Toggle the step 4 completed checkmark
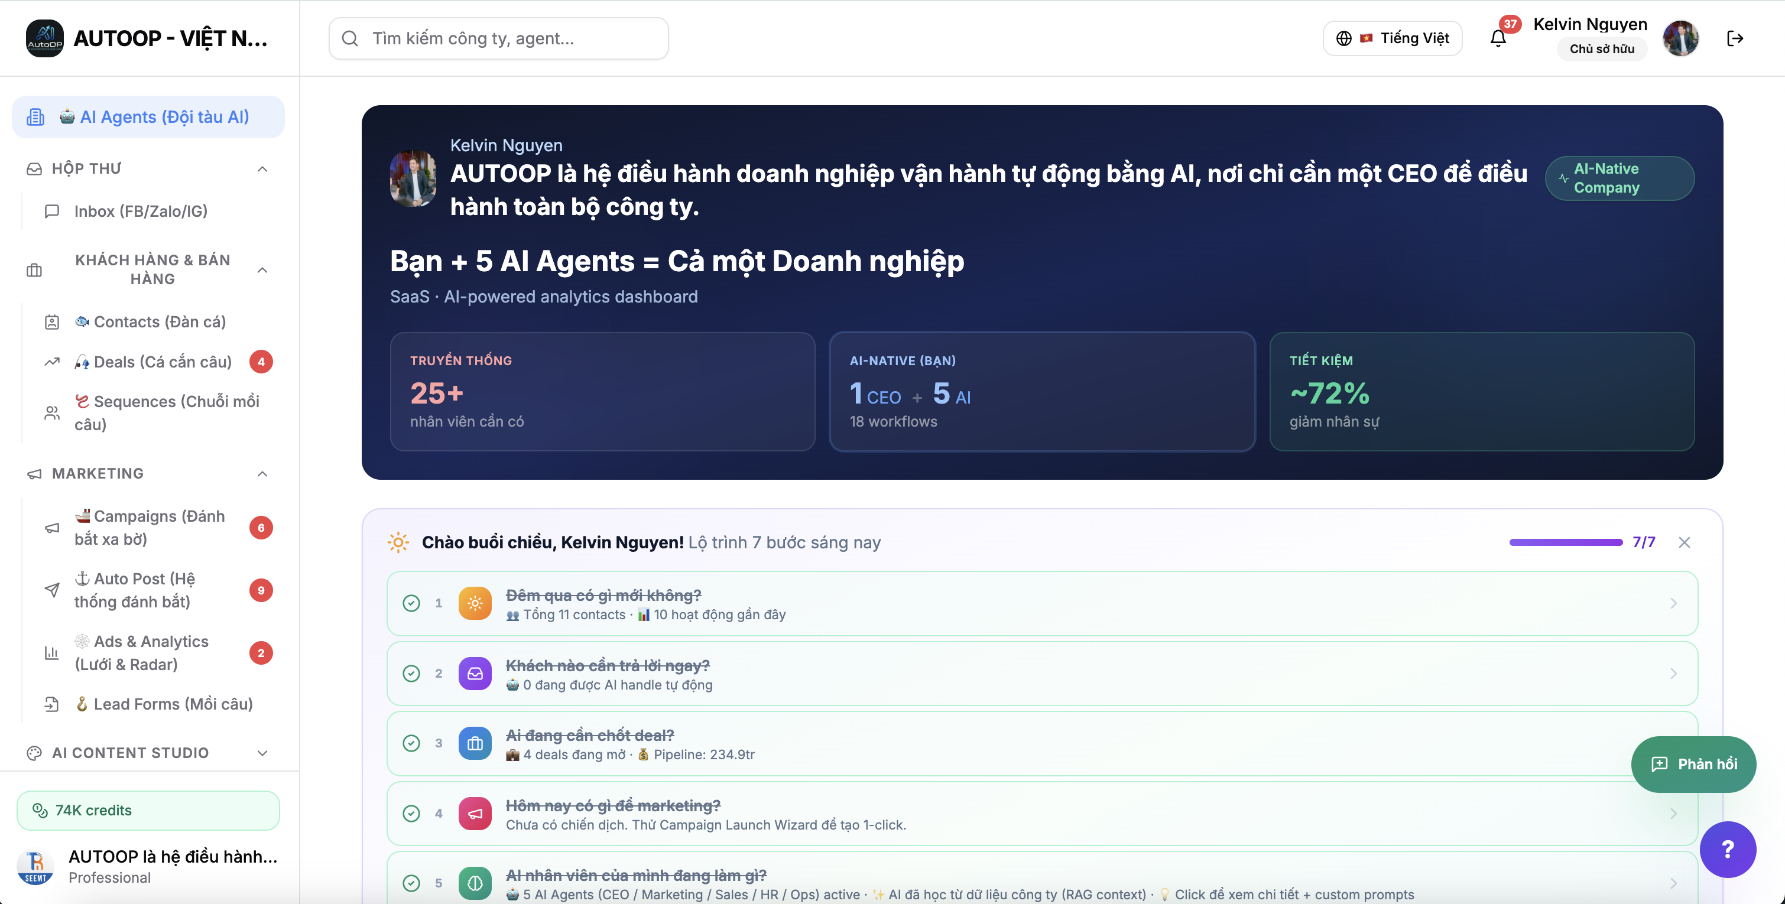The image size is (1785, 904). coord(411,813)
